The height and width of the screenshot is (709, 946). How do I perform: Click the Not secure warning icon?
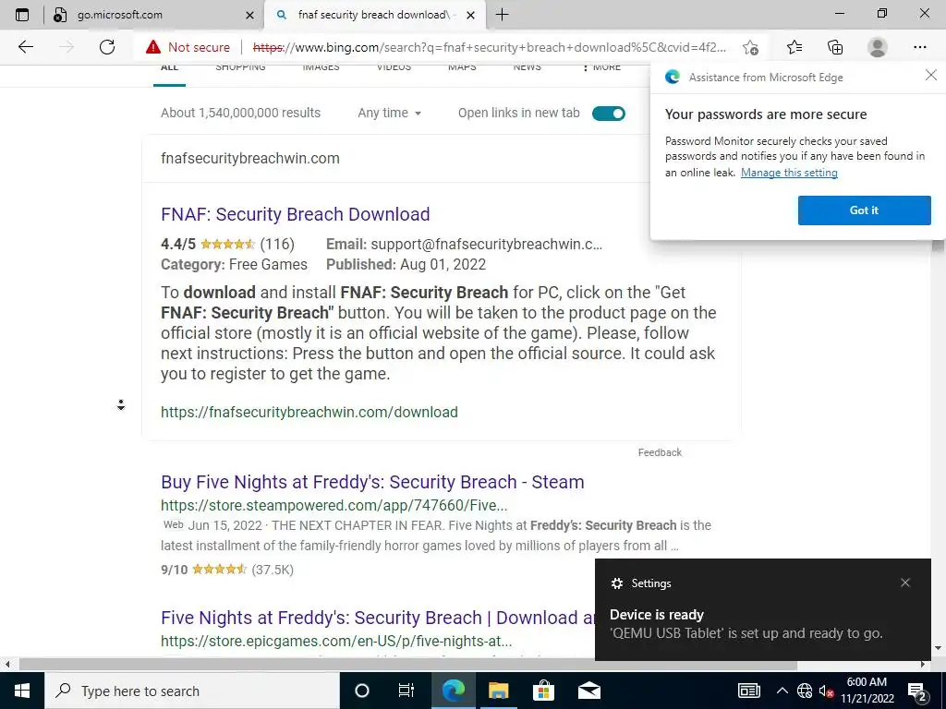point(153,47)
